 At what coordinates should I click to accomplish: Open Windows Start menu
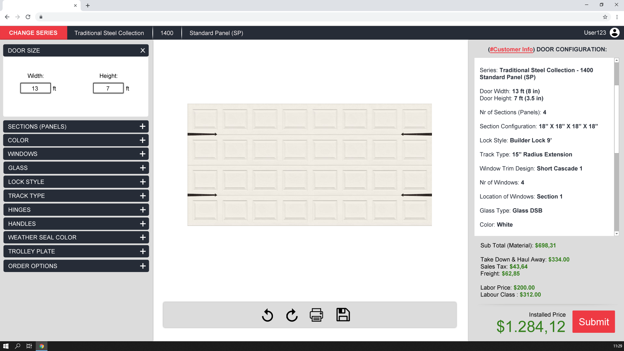click(x=6, y=346)
